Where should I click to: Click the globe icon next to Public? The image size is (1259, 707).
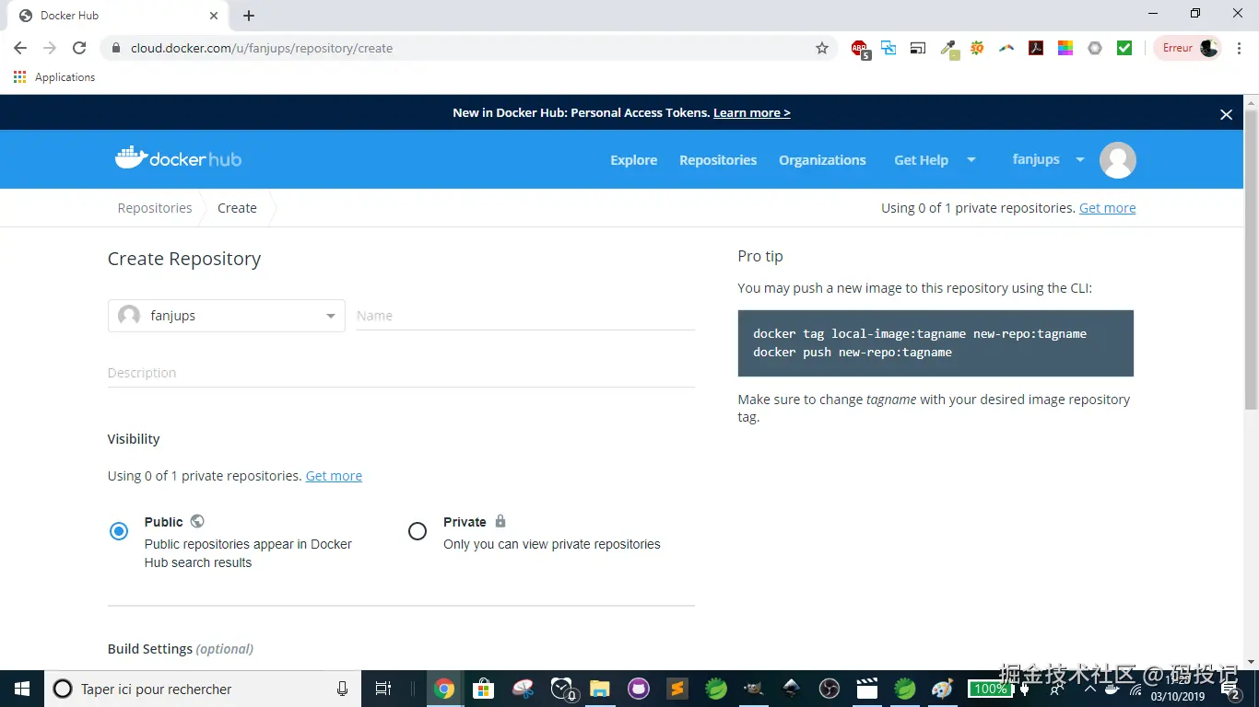click(x=197, y=521)
